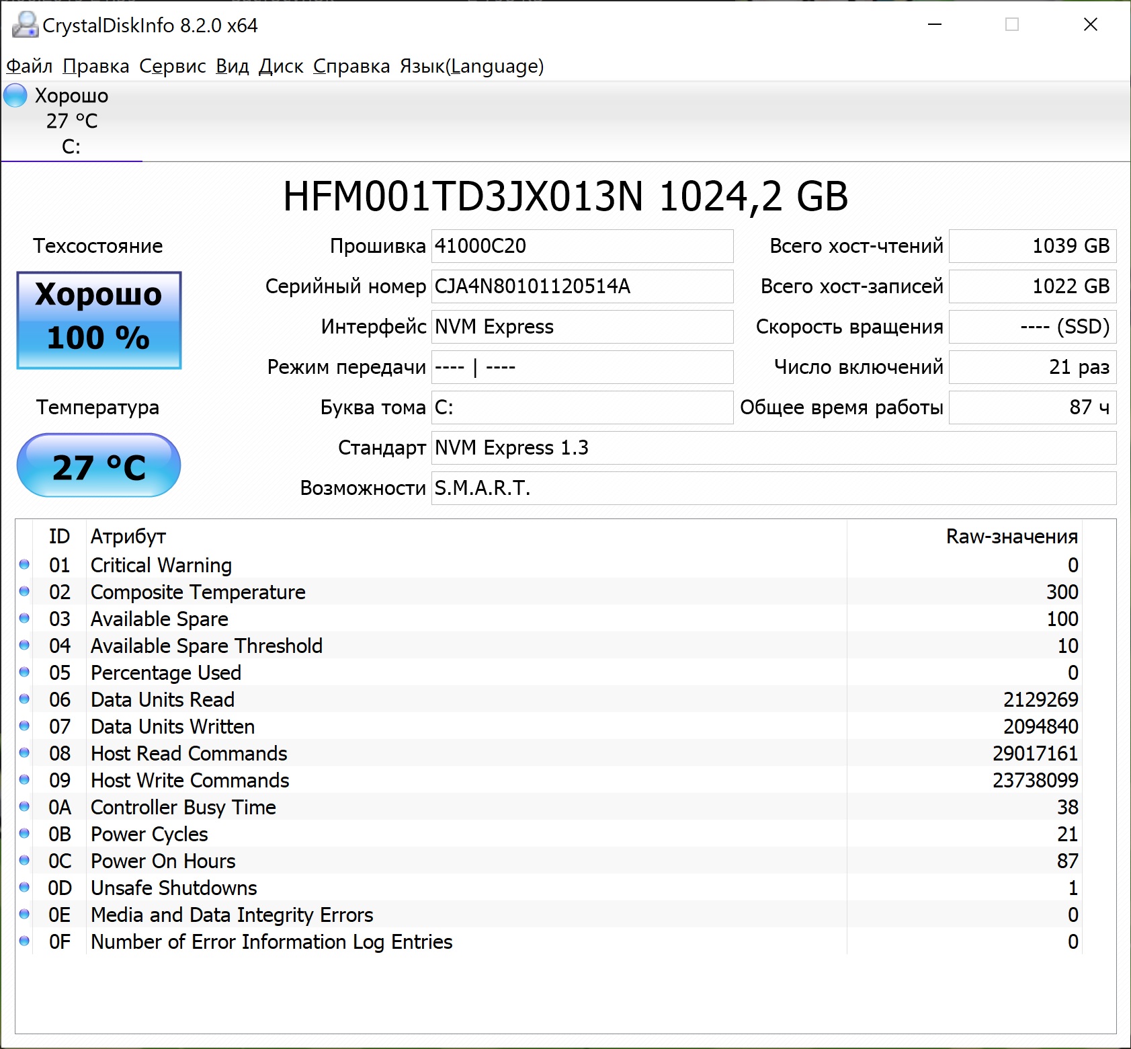Image resolution: width=1131 pixels, height=1049 pixels.
Task: Click the CrystalDiskInfo app icon in title bar
Action: (x=26, y=26)
